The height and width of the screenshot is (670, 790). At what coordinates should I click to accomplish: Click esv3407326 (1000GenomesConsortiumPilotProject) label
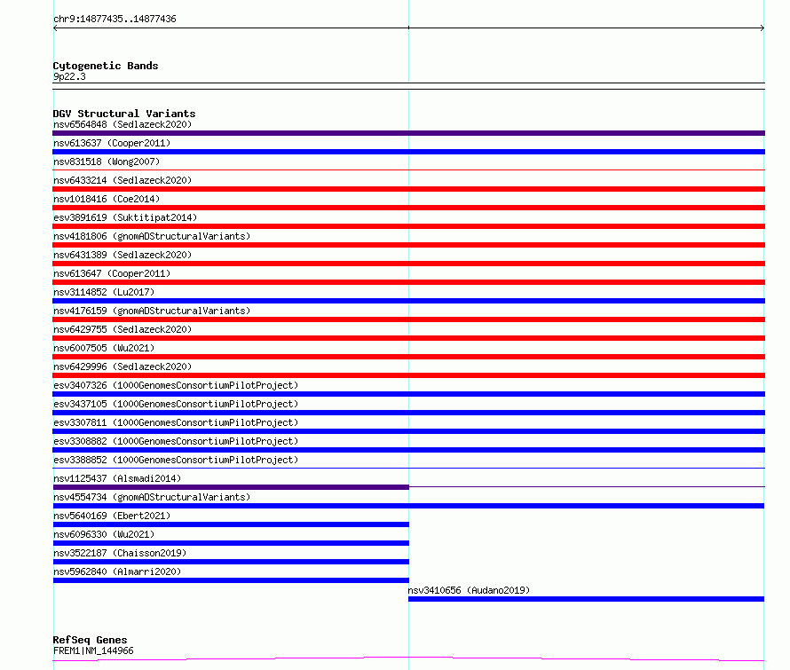click(x=176, y=385)
